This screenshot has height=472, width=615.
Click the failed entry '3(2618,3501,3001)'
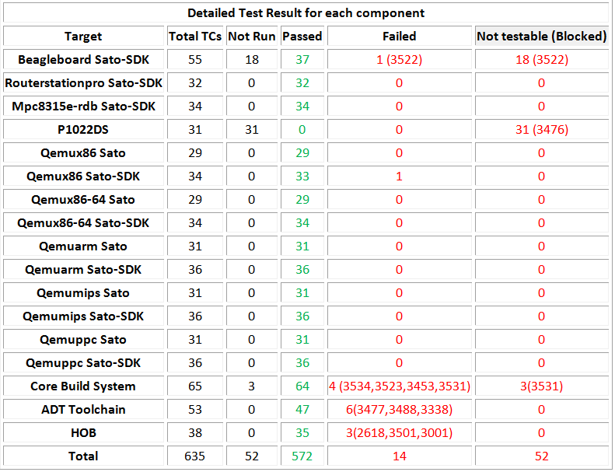point(399,433)
